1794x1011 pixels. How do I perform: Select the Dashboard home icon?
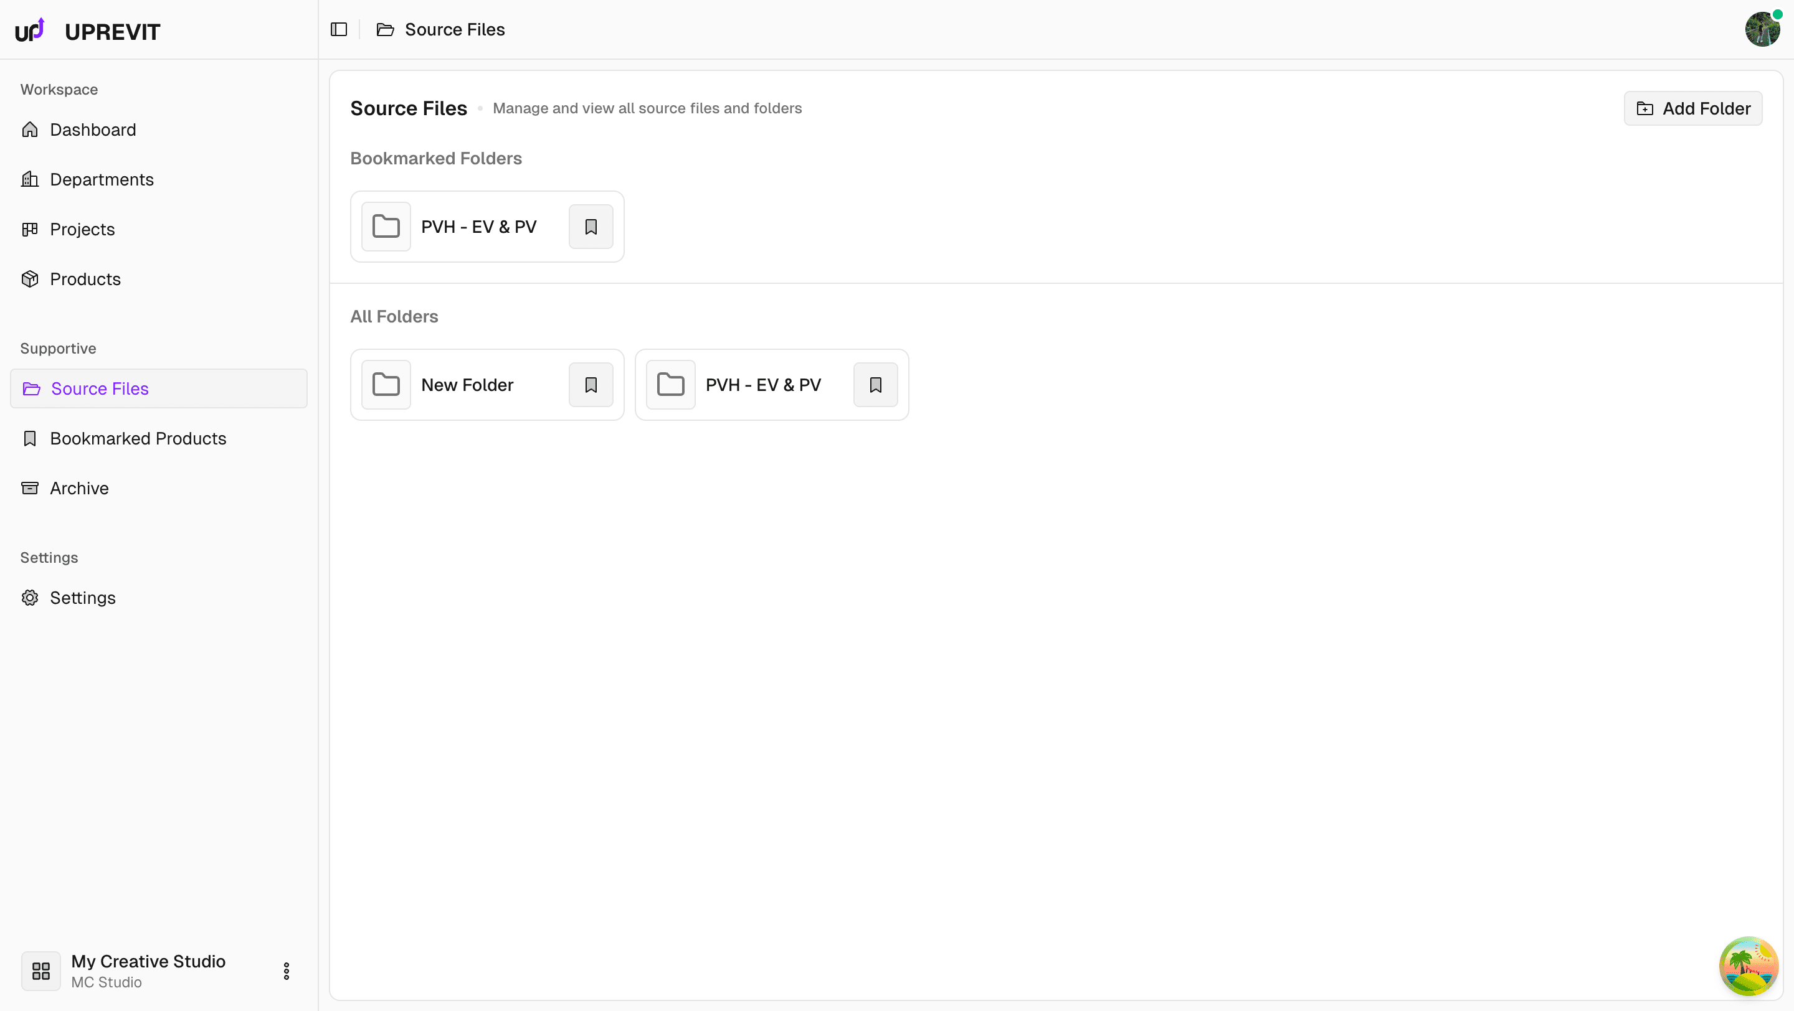click(x=30, y=129)
